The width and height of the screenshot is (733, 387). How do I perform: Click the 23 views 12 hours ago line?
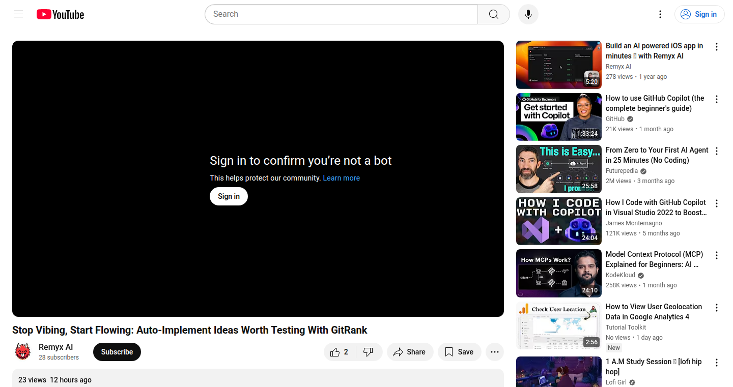click(x=55, y=380)
